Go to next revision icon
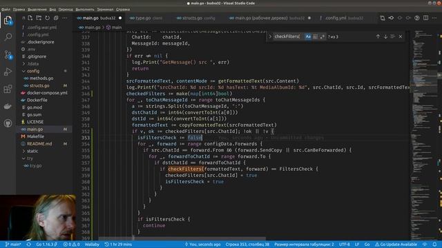Image resolution: width=442 pixels, height=248 pixels. (x=408, y=18)
